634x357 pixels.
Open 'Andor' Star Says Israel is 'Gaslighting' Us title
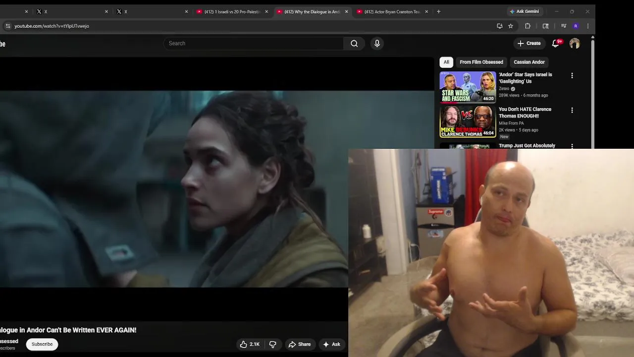click(x=525, y=78)
